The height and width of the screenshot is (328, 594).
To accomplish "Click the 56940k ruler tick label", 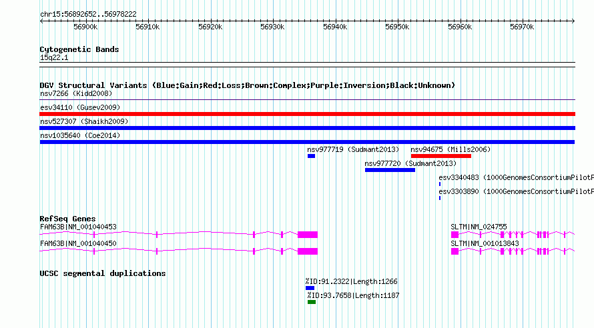I will 335,27.
